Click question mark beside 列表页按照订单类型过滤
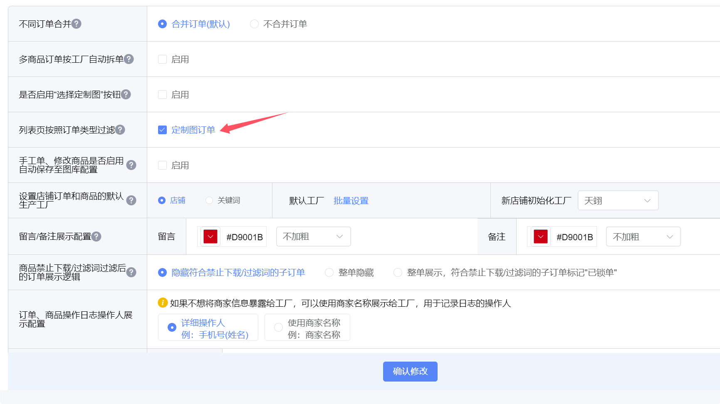The height and width of the screenshot is (404, 720). [x=120, y=130]
